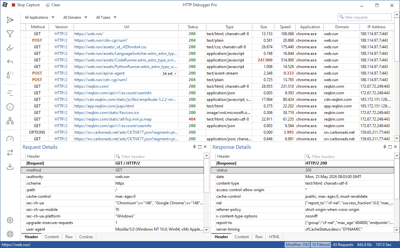Sort by the Speed column header

[x=285, y=27]
